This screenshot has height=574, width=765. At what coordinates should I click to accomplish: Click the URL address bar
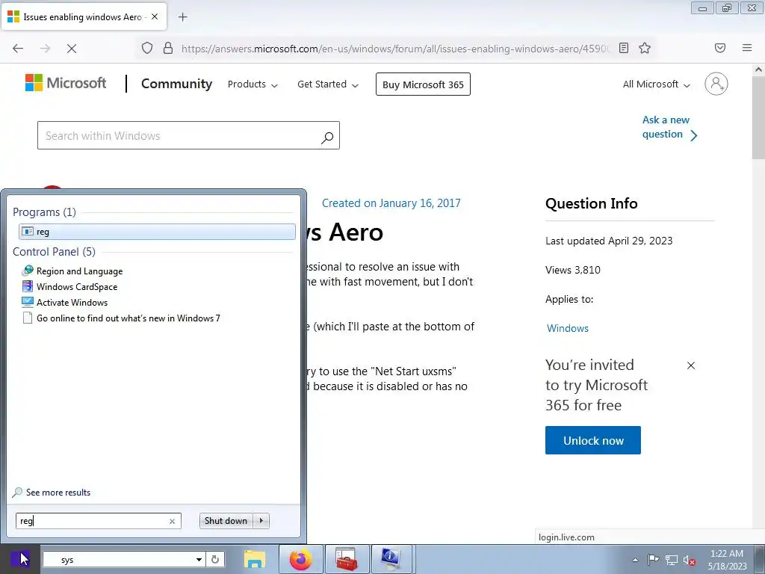click(394, 49)
